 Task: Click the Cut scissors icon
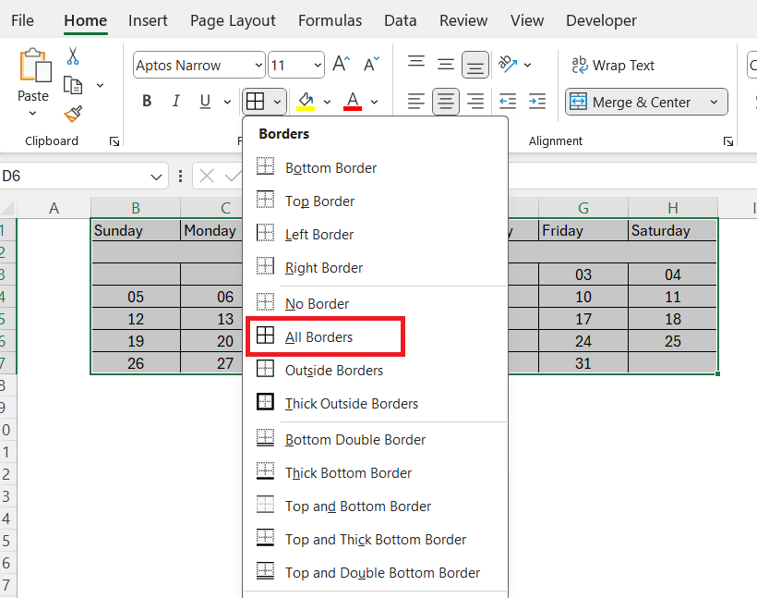click(x=73, y=56)
